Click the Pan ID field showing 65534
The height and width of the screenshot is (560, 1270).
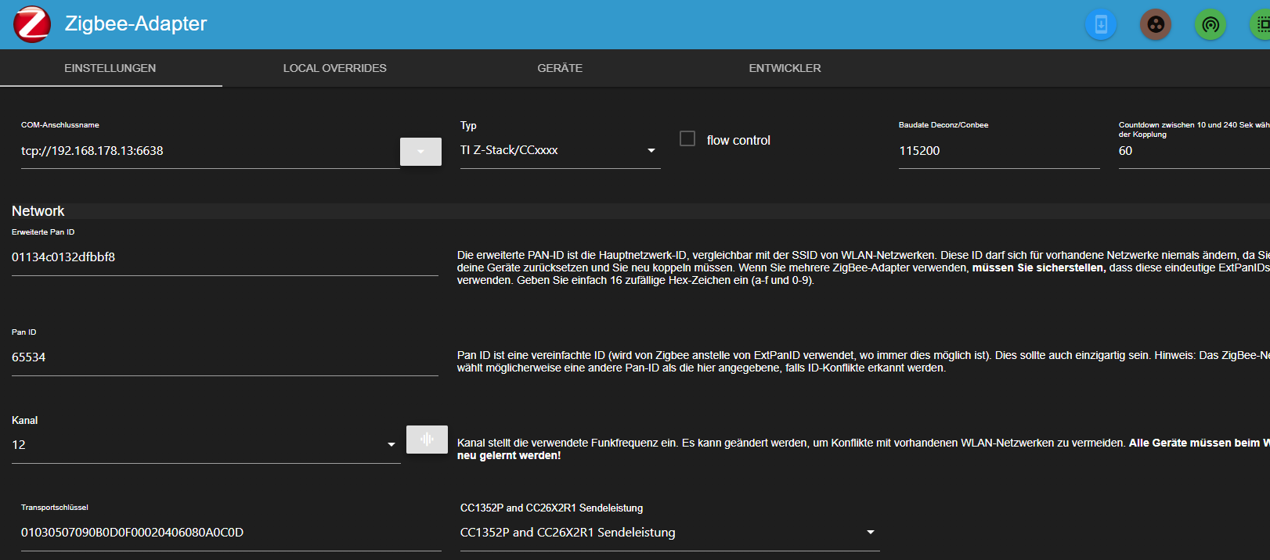pyautogui.click(x=225, y=357)
